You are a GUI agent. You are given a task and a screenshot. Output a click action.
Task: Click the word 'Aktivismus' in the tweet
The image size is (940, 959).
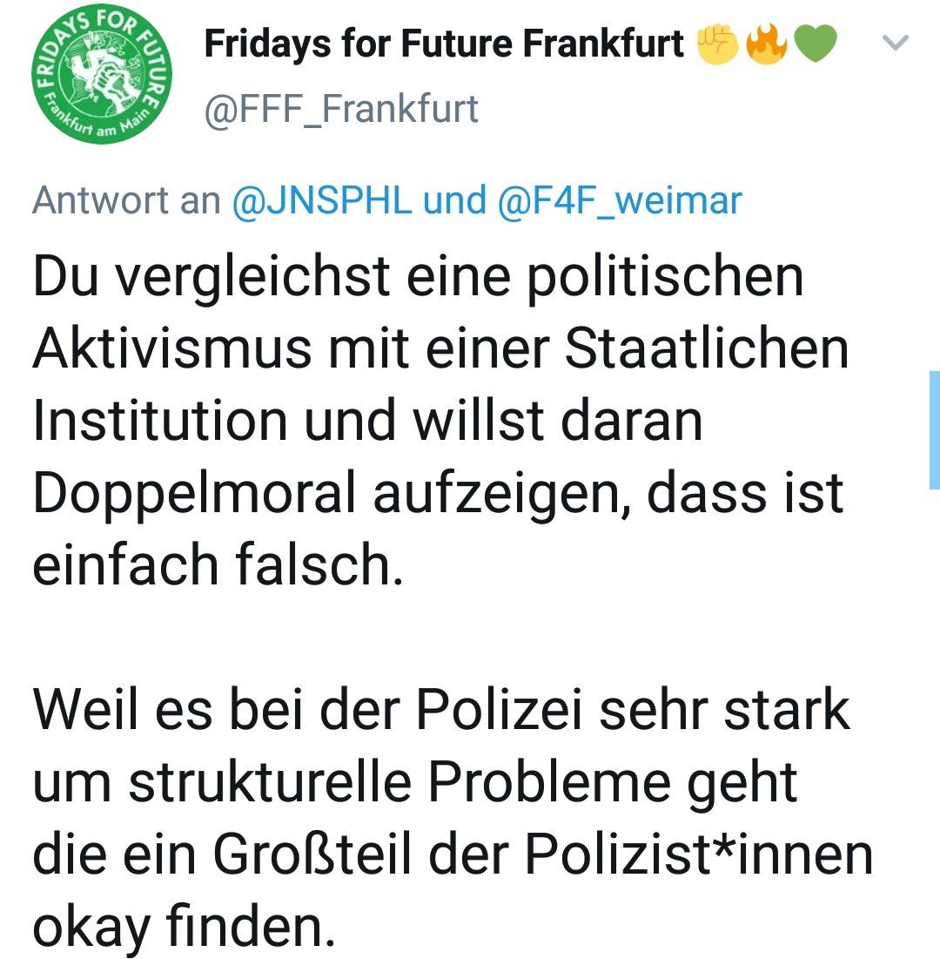click(x=172, y=349)
